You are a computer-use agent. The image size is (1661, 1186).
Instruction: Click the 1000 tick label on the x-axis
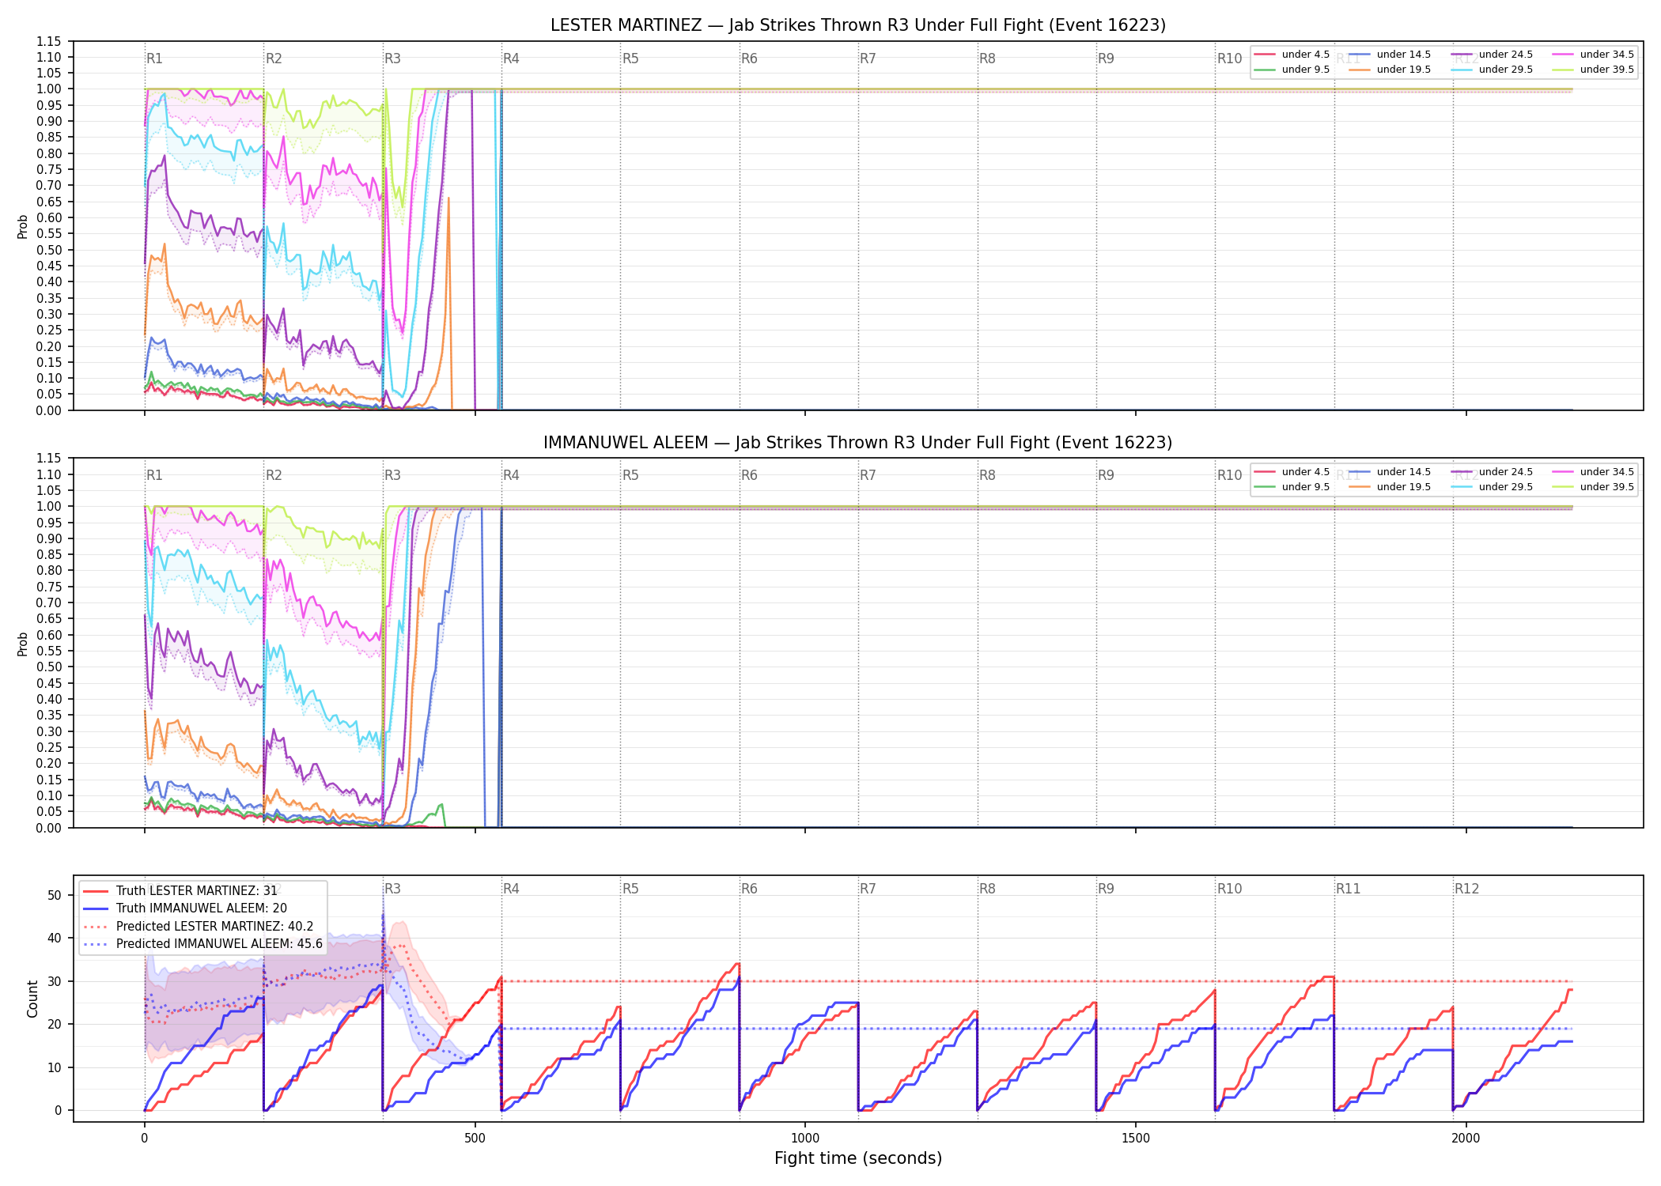pyautogui.click(x=805, y=1139)
